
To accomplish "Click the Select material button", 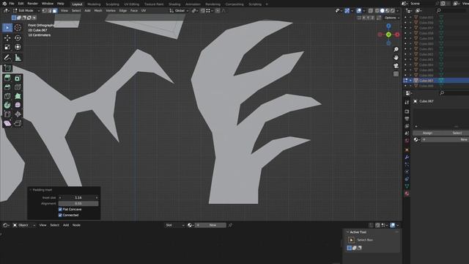I will 457,133.
